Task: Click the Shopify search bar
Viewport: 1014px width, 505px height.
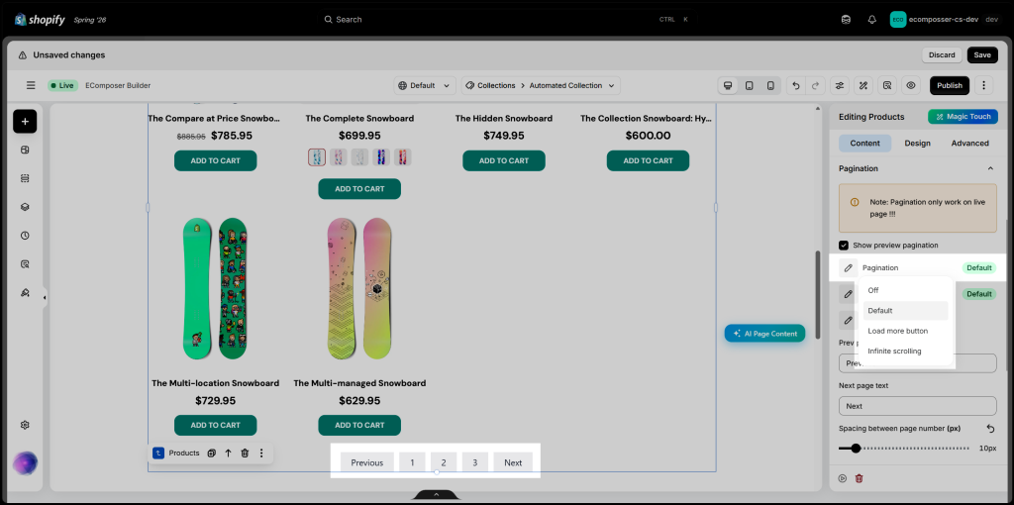Action: 506,20
